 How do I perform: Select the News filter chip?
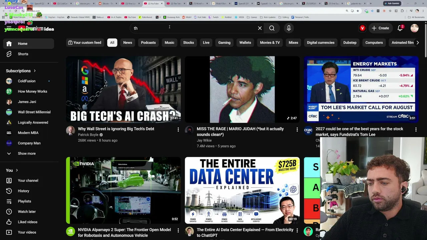click(127, 43)
